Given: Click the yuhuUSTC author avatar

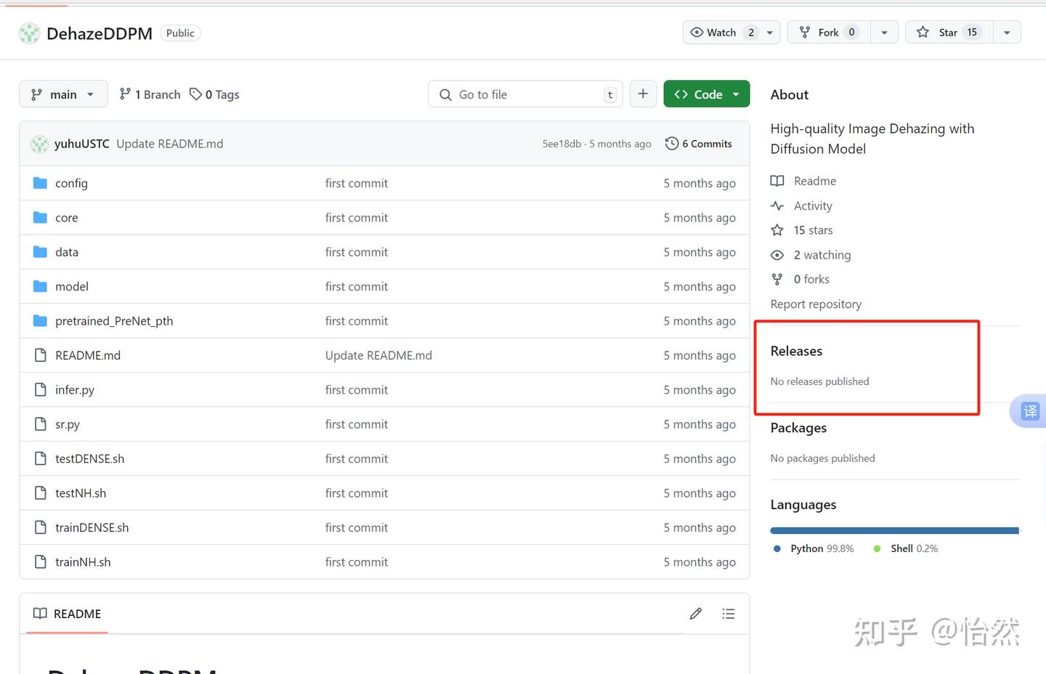Looking at the screenshot, I should 39,144.
